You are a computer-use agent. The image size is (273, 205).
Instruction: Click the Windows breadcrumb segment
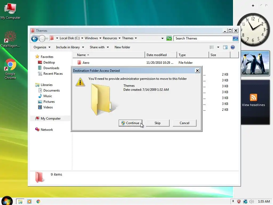91,38
